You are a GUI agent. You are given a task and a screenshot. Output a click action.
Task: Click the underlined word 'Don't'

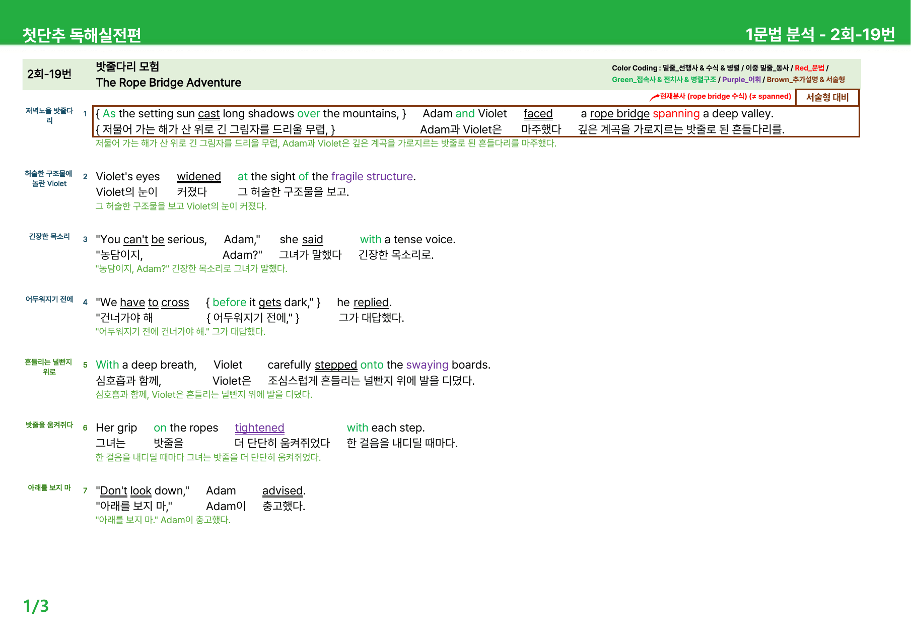[113, 491]
